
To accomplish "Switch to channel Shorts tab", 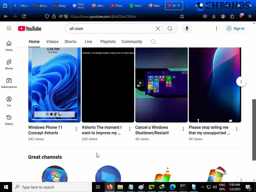I will point(70,42).
